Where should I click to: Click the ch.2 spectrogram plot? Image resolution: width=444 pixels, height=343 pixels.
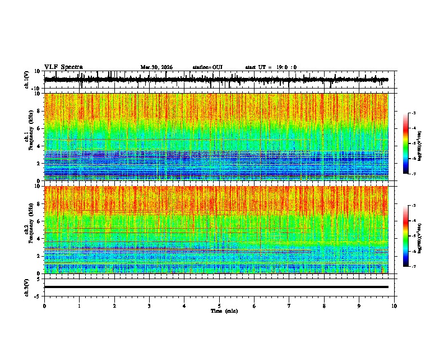216,230
